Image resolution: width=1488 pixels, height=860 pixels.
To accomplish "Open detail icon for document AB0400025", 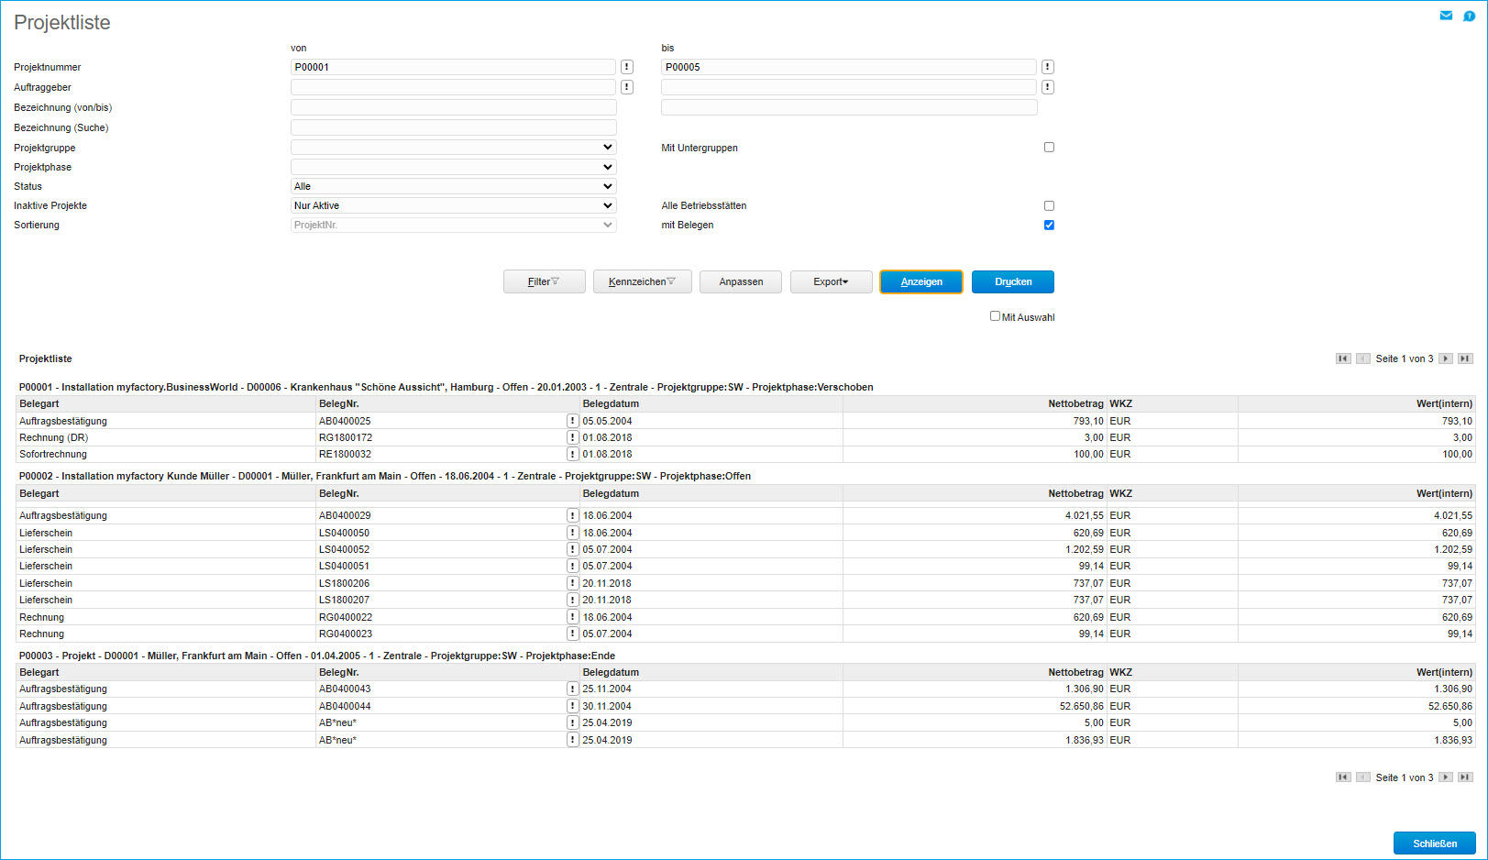I will (573, 421).
